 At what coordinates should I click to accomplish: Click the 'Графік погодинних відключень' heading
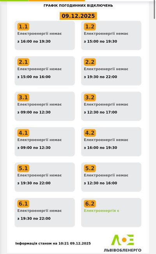[78, 5]
